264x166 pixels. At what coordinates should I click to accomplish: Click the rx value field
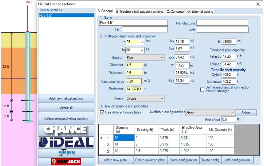(x=182, y=65)
